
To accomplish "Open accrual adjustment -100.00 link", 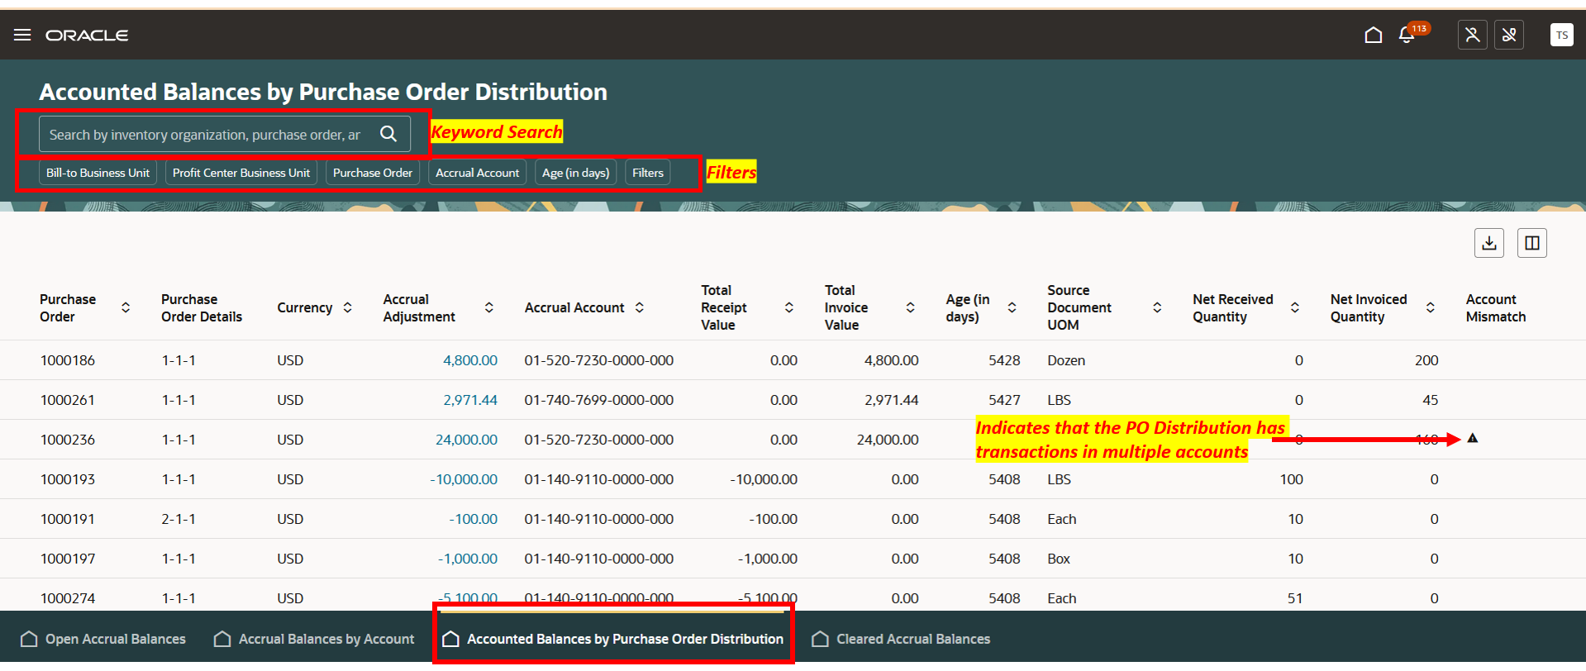I will coord(474,519).
